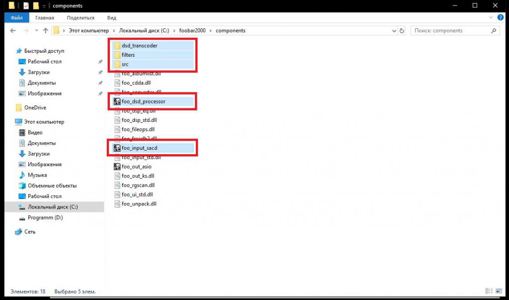Unpin Рабочий стол pin icon
Screen dimensions: 509x300
tap(100, 62)
